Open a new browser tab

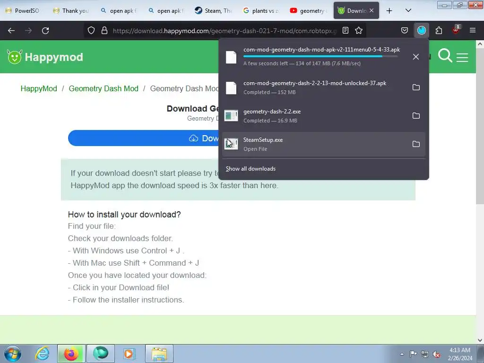coord(389,11)
